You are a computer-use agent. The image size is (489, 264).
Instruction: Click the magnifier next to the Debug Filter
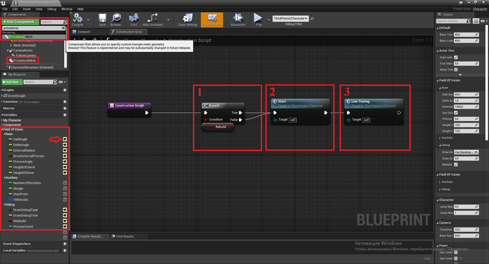pos(312,19)
